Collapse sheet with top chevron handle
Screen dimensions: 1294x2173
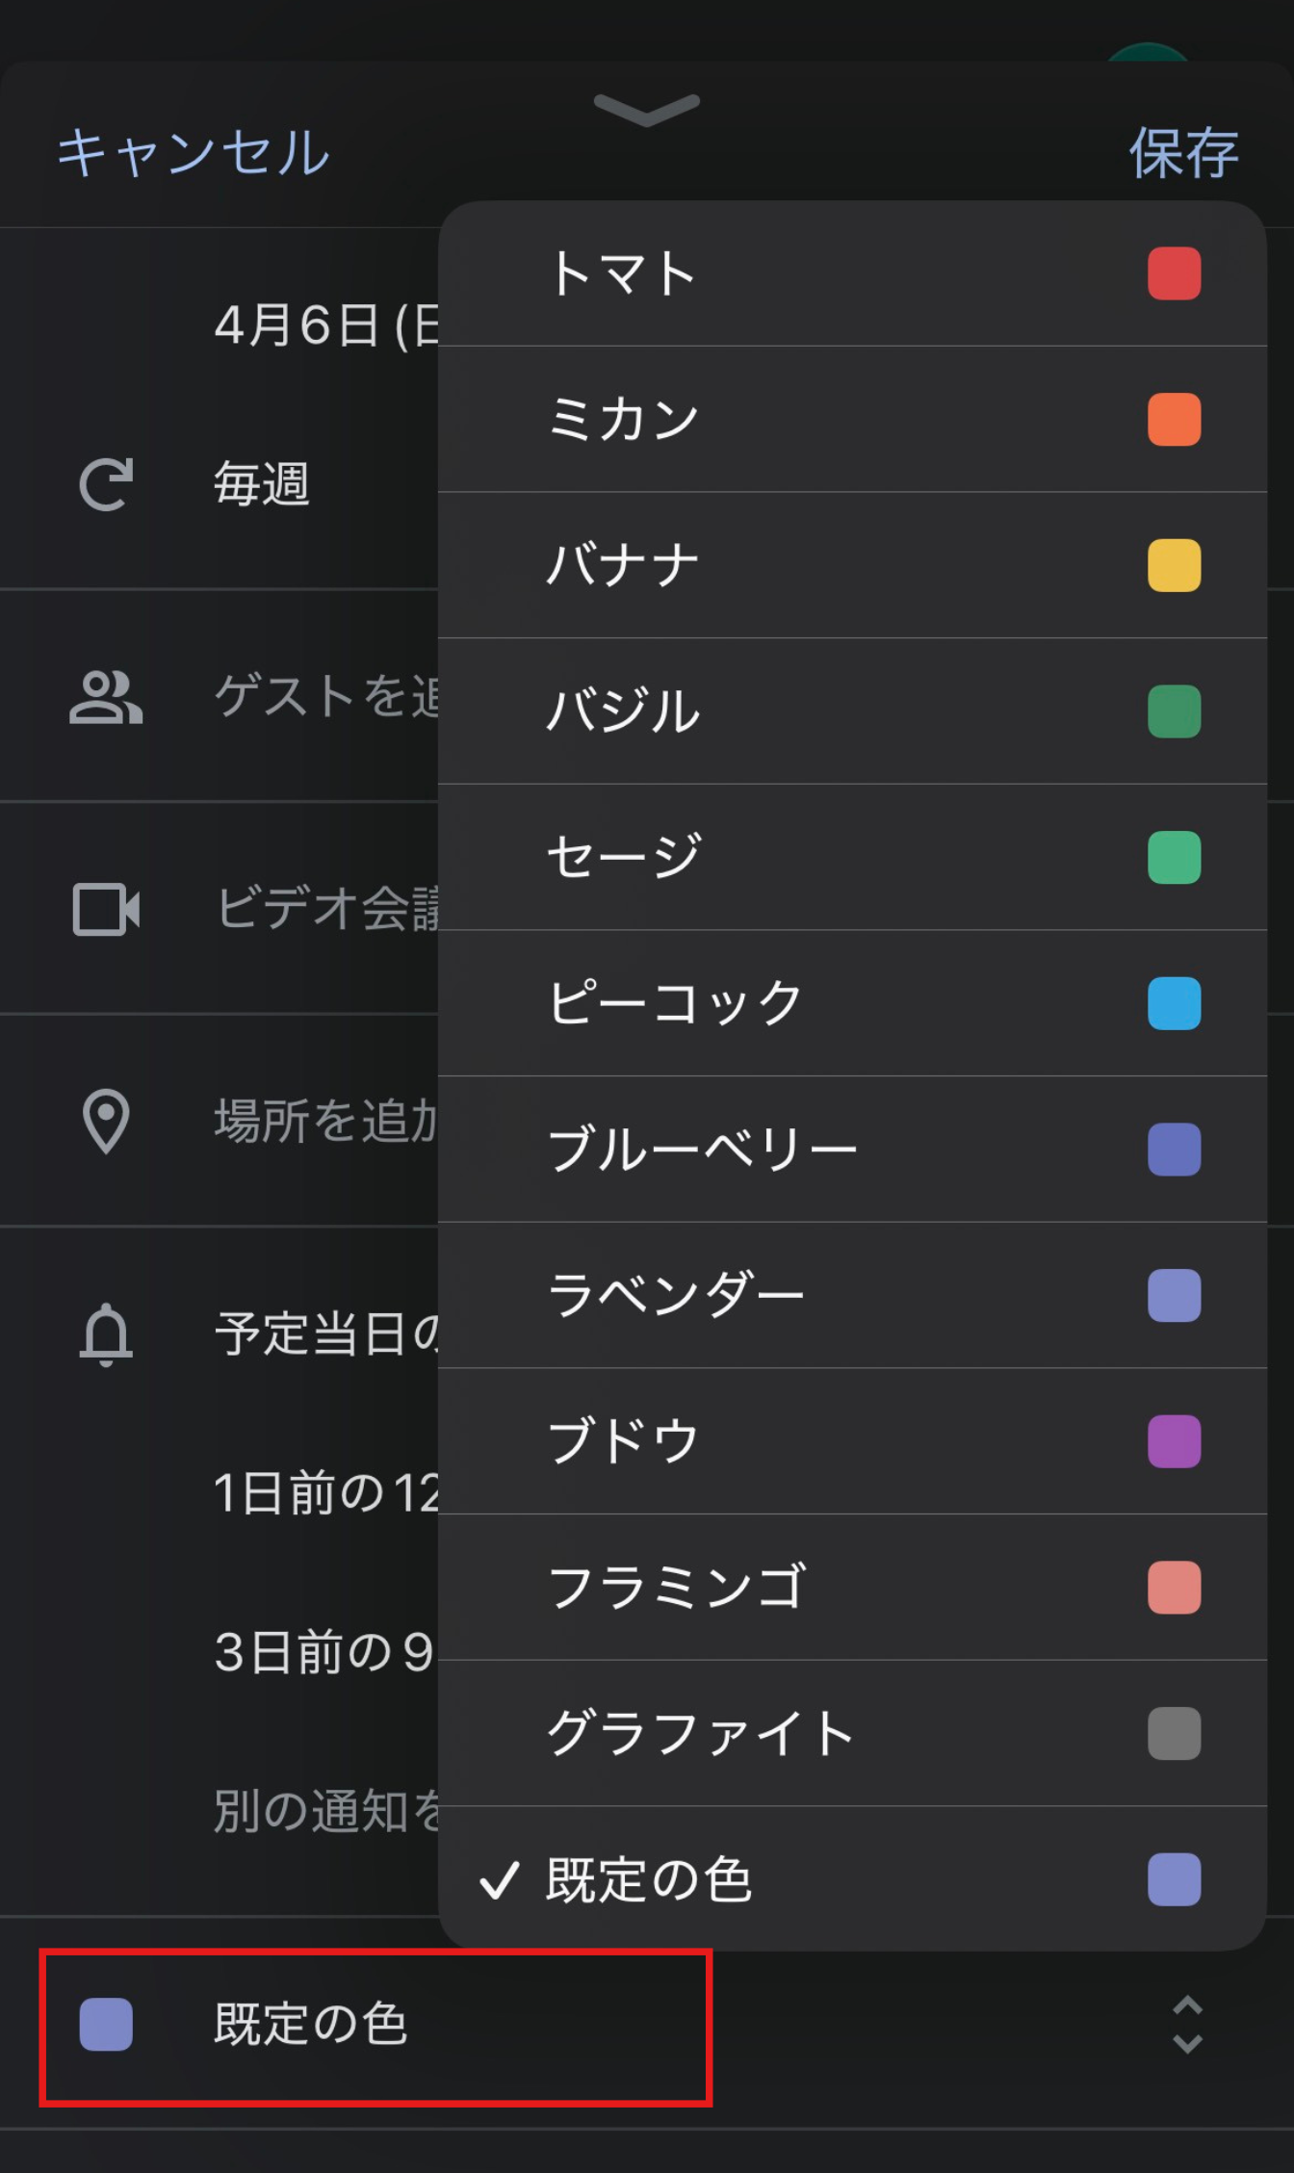click(646, 109)
